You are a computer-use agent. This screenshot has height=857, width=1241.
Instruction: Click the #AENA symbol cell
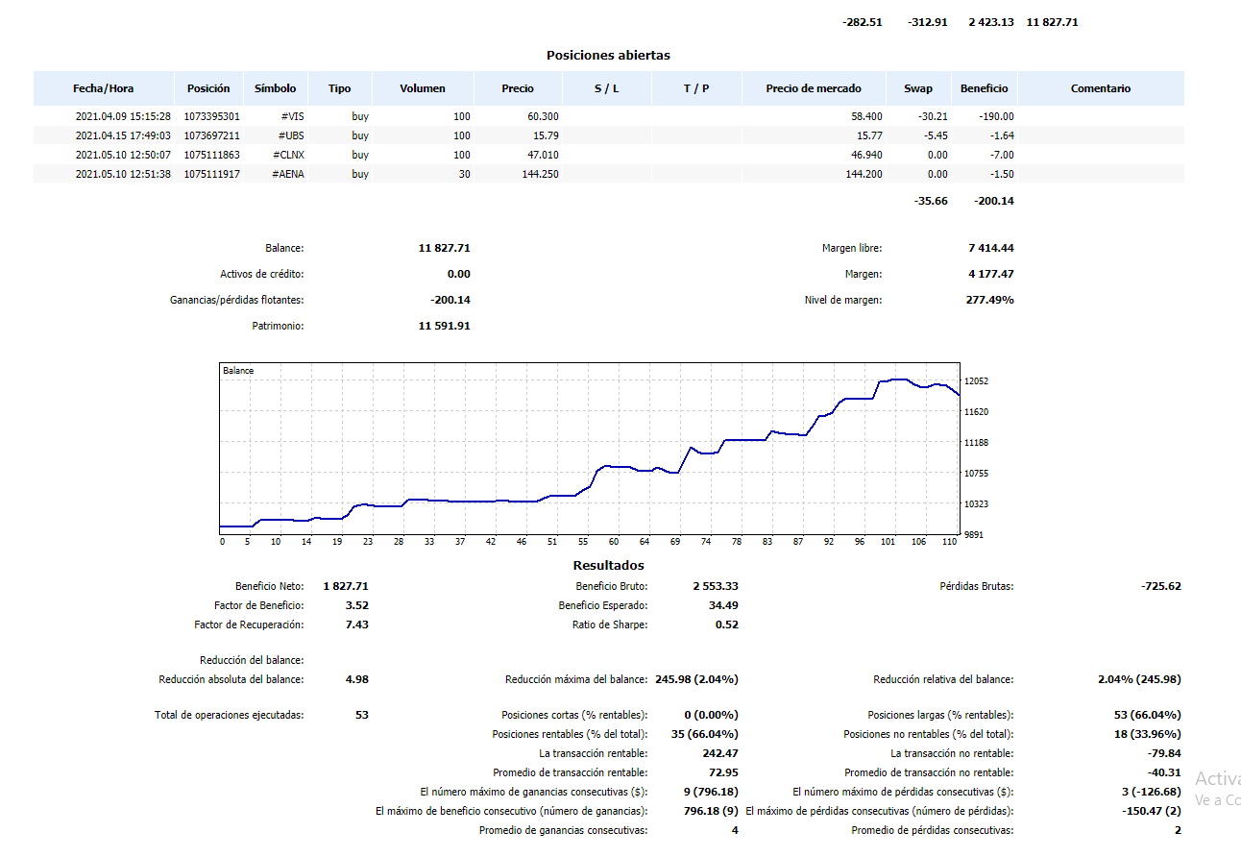[288, 174]
